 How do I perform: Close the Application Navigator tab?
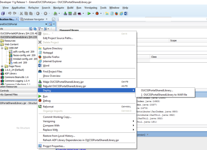point(17,19)
